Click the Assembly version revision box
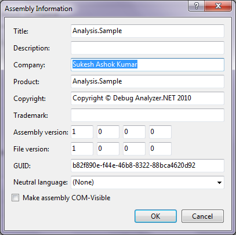The image size is (236, 235). 160,132
